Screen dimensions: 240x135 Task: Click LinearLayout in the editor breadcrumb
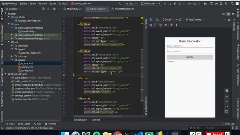tap(81, 120)
